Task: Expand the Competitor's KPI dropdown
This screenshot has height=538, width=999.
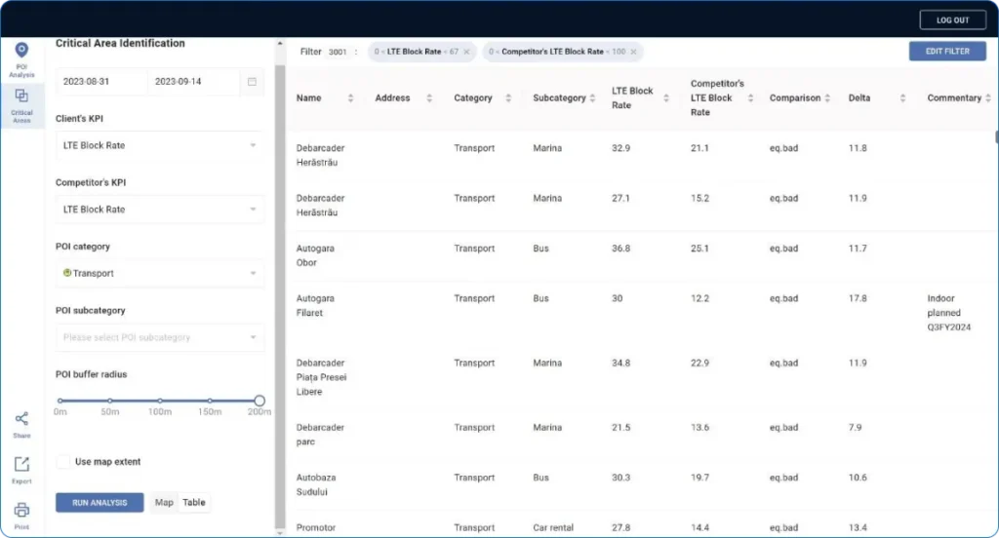Action: (x=159, y=210)
